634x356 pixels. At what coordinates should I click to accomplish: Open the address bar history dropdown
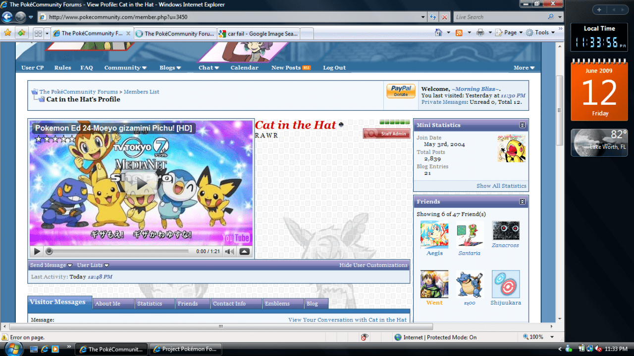click(423, 17)
